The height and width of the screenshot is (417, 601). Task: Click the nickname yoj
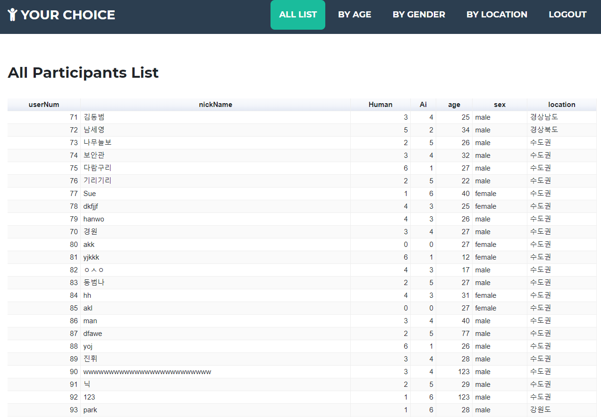tap(88, 346)
